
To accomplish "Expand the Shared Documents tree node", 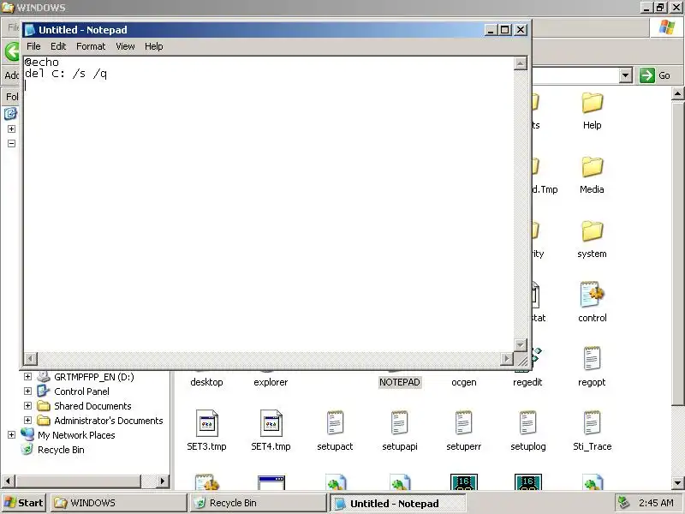I will point(27,405).
